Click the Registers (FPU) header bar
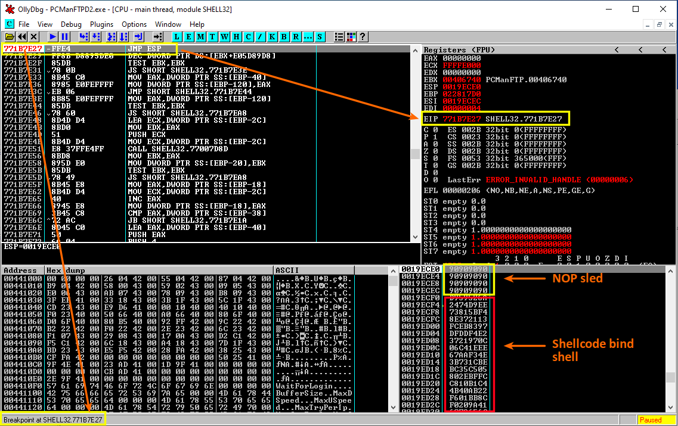This screenshot has width=678, height=426. click(x=548, y=49)
